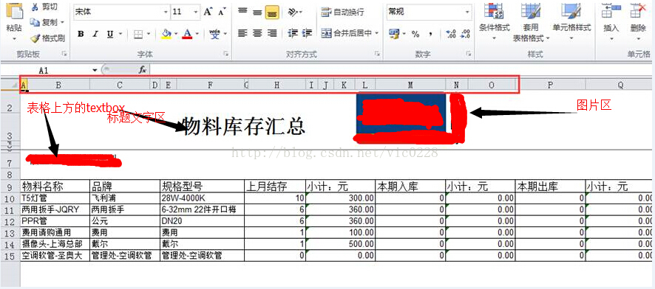The height and width of the screenshot is (289, 655).
Task: Apply red font color A
Action: pyautogui.click(x=188, y=34)
